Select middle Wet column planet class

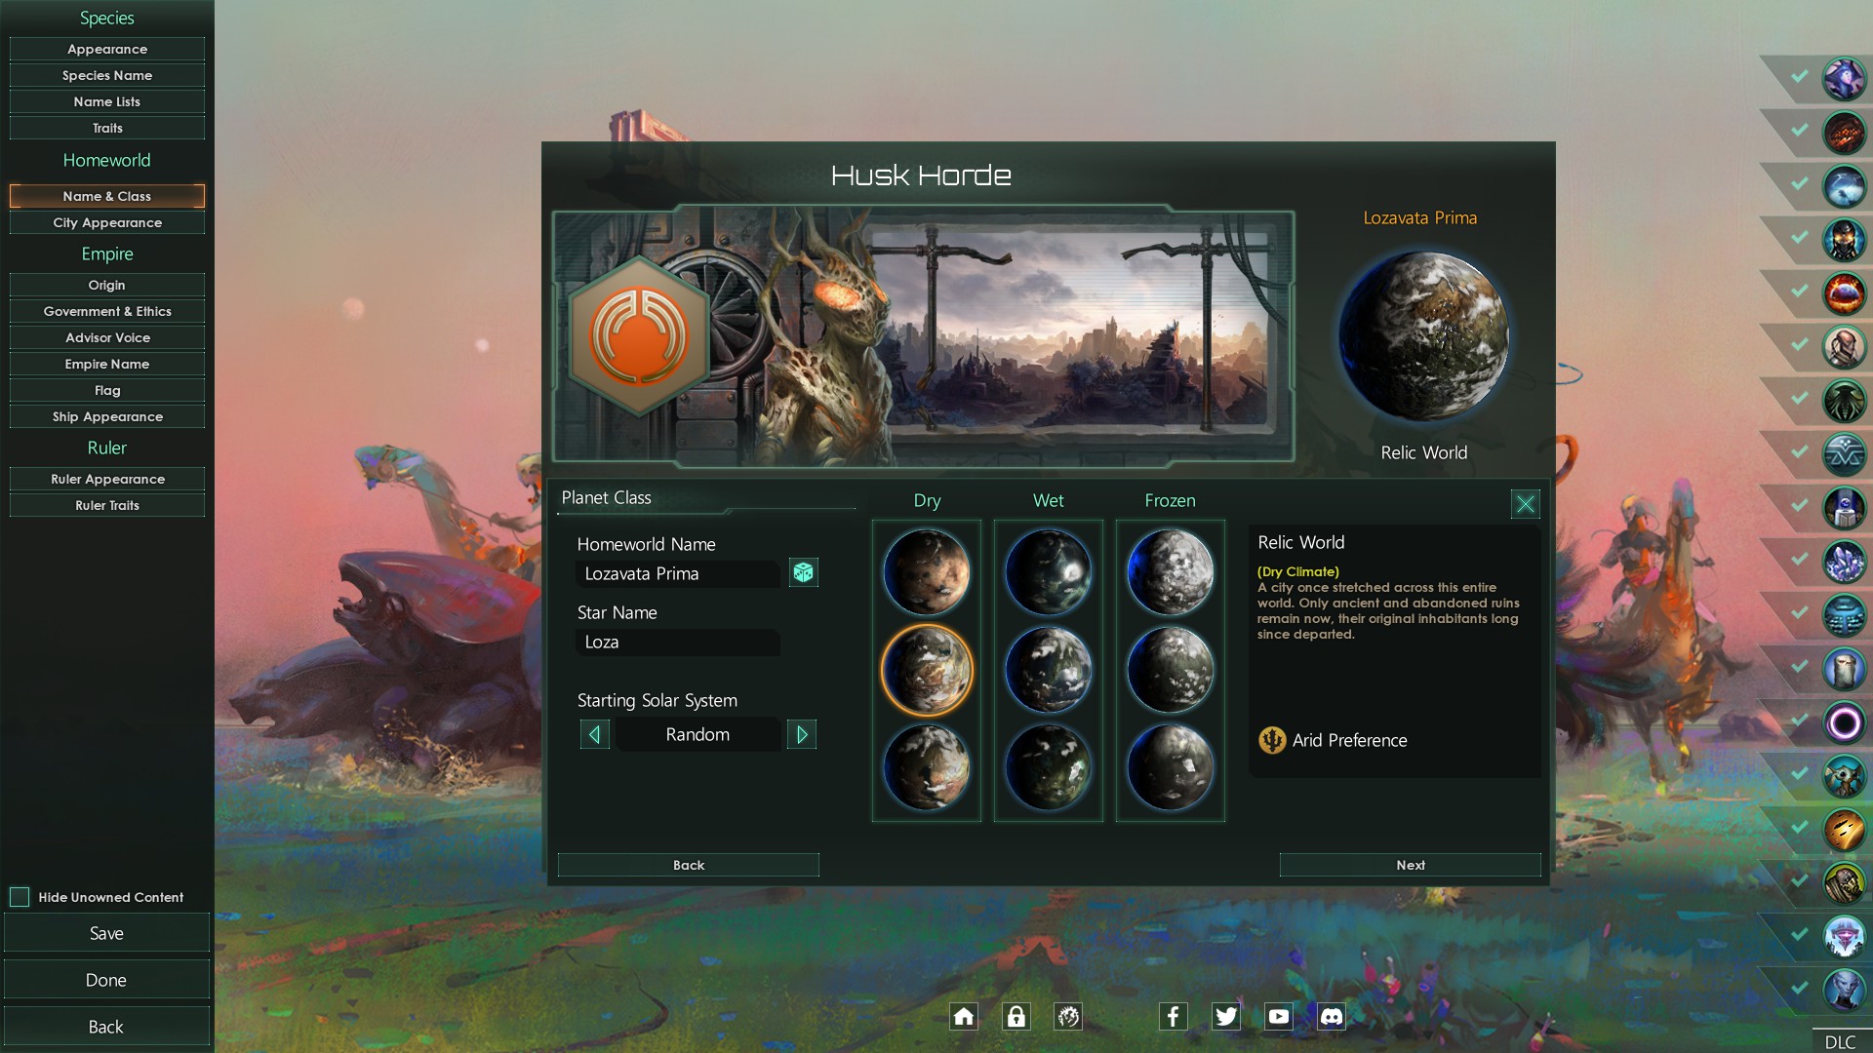click(1049, 671)
